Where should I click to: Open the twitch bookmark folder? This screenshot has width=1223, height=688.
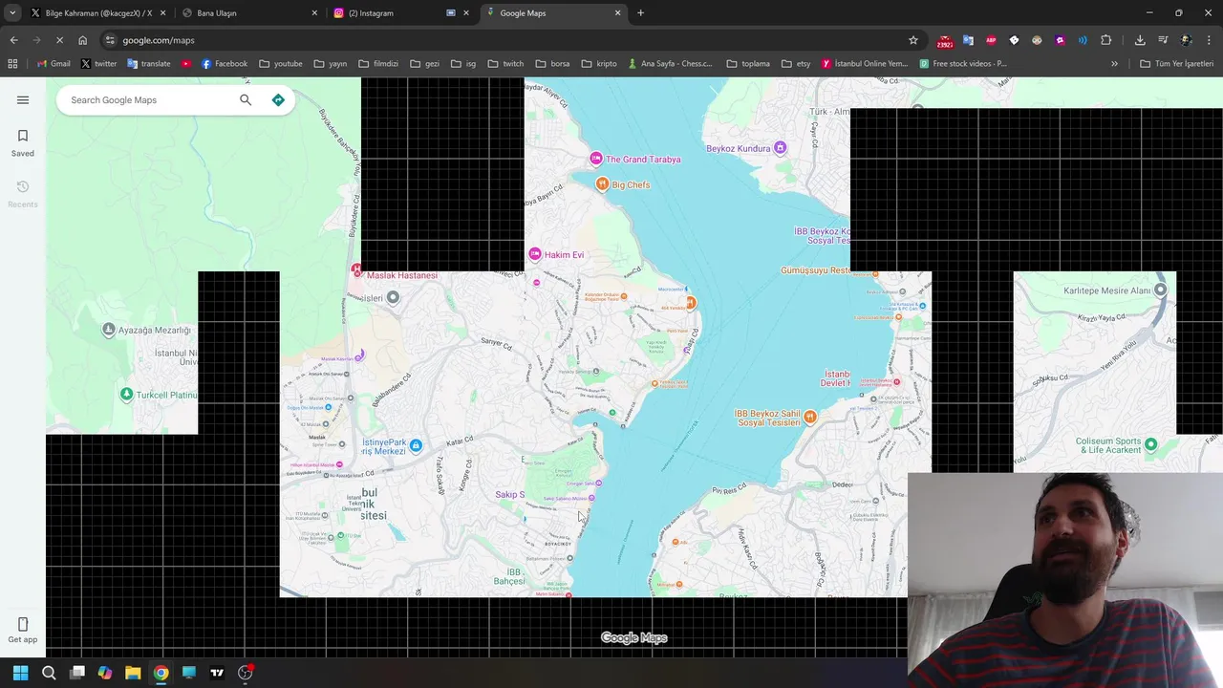tap(505, 64)
